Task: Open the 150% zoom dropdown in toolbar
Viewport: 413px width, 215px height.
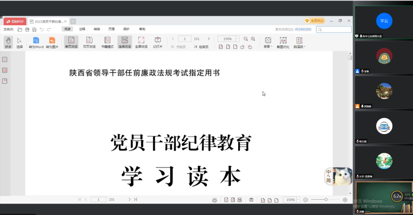Action: [237, 39]
